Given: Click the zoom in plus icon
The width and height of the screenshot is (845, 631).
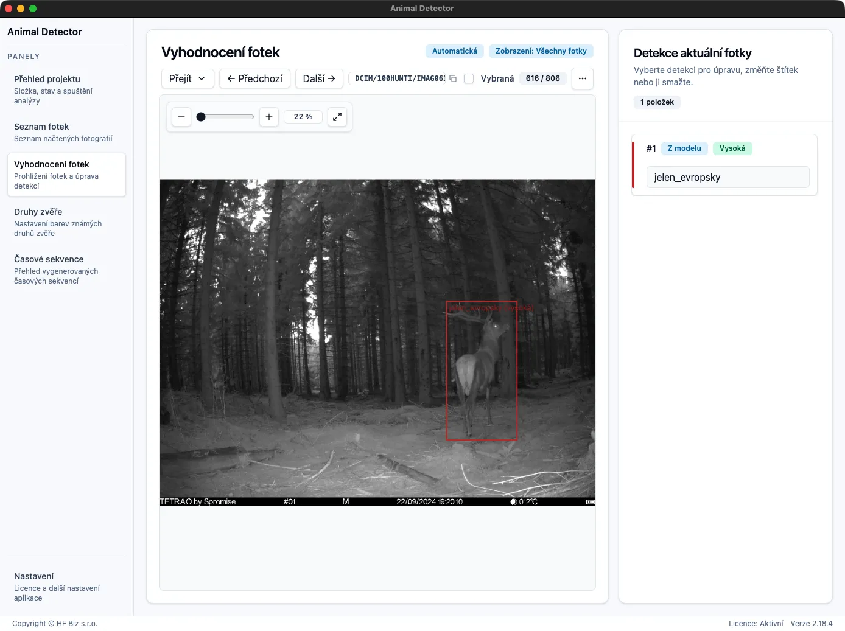Looking at the screenshot, I should (269, 117).
